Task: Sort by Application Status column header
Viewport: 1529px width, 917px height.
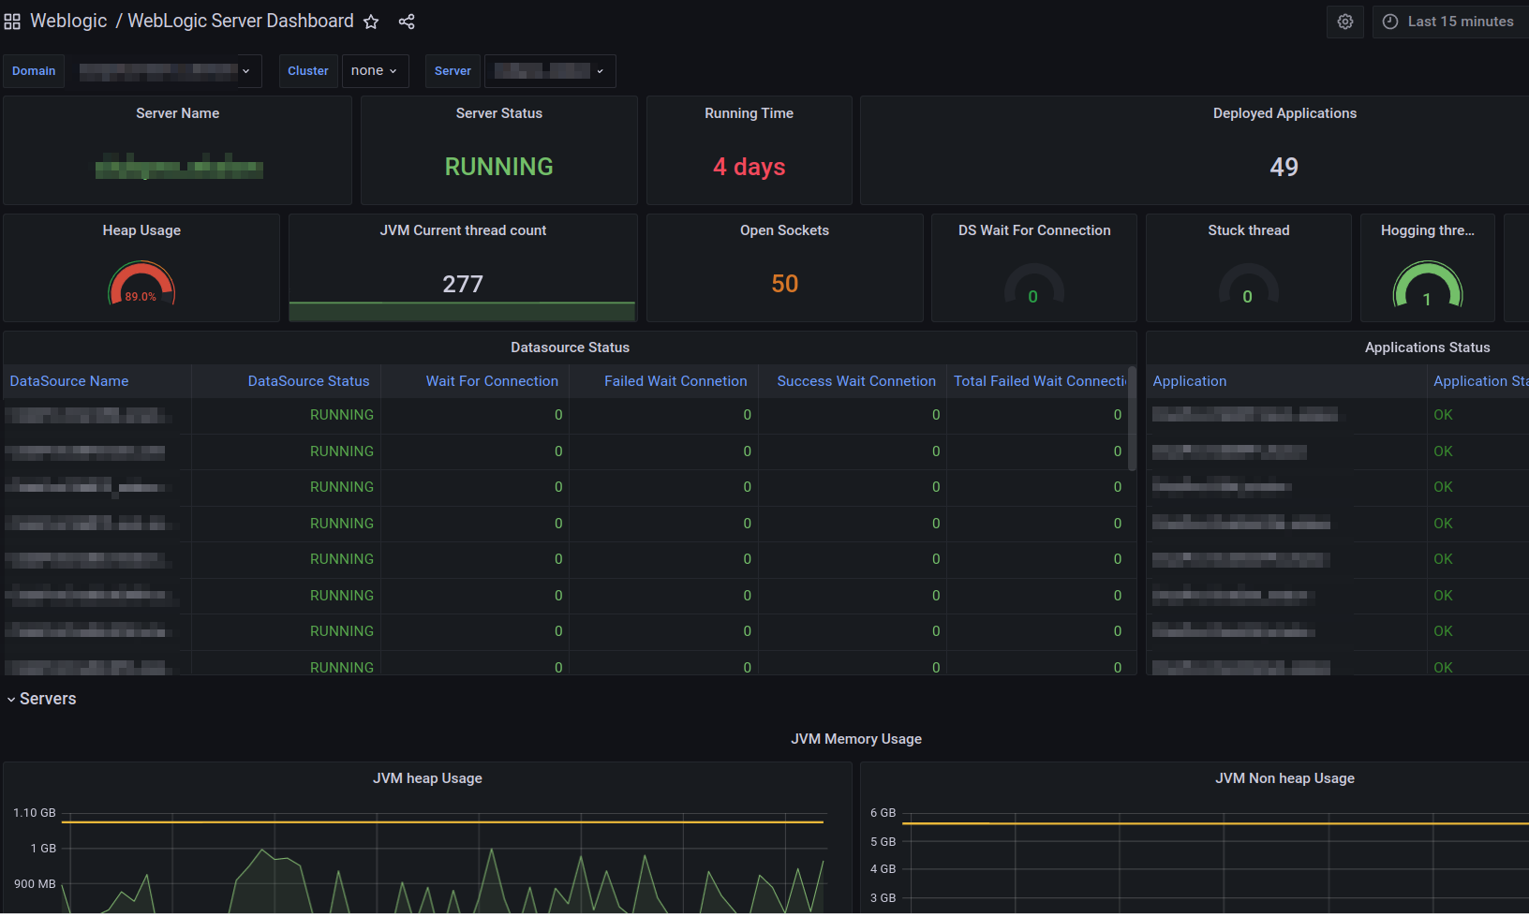Action: (1480, 381)
